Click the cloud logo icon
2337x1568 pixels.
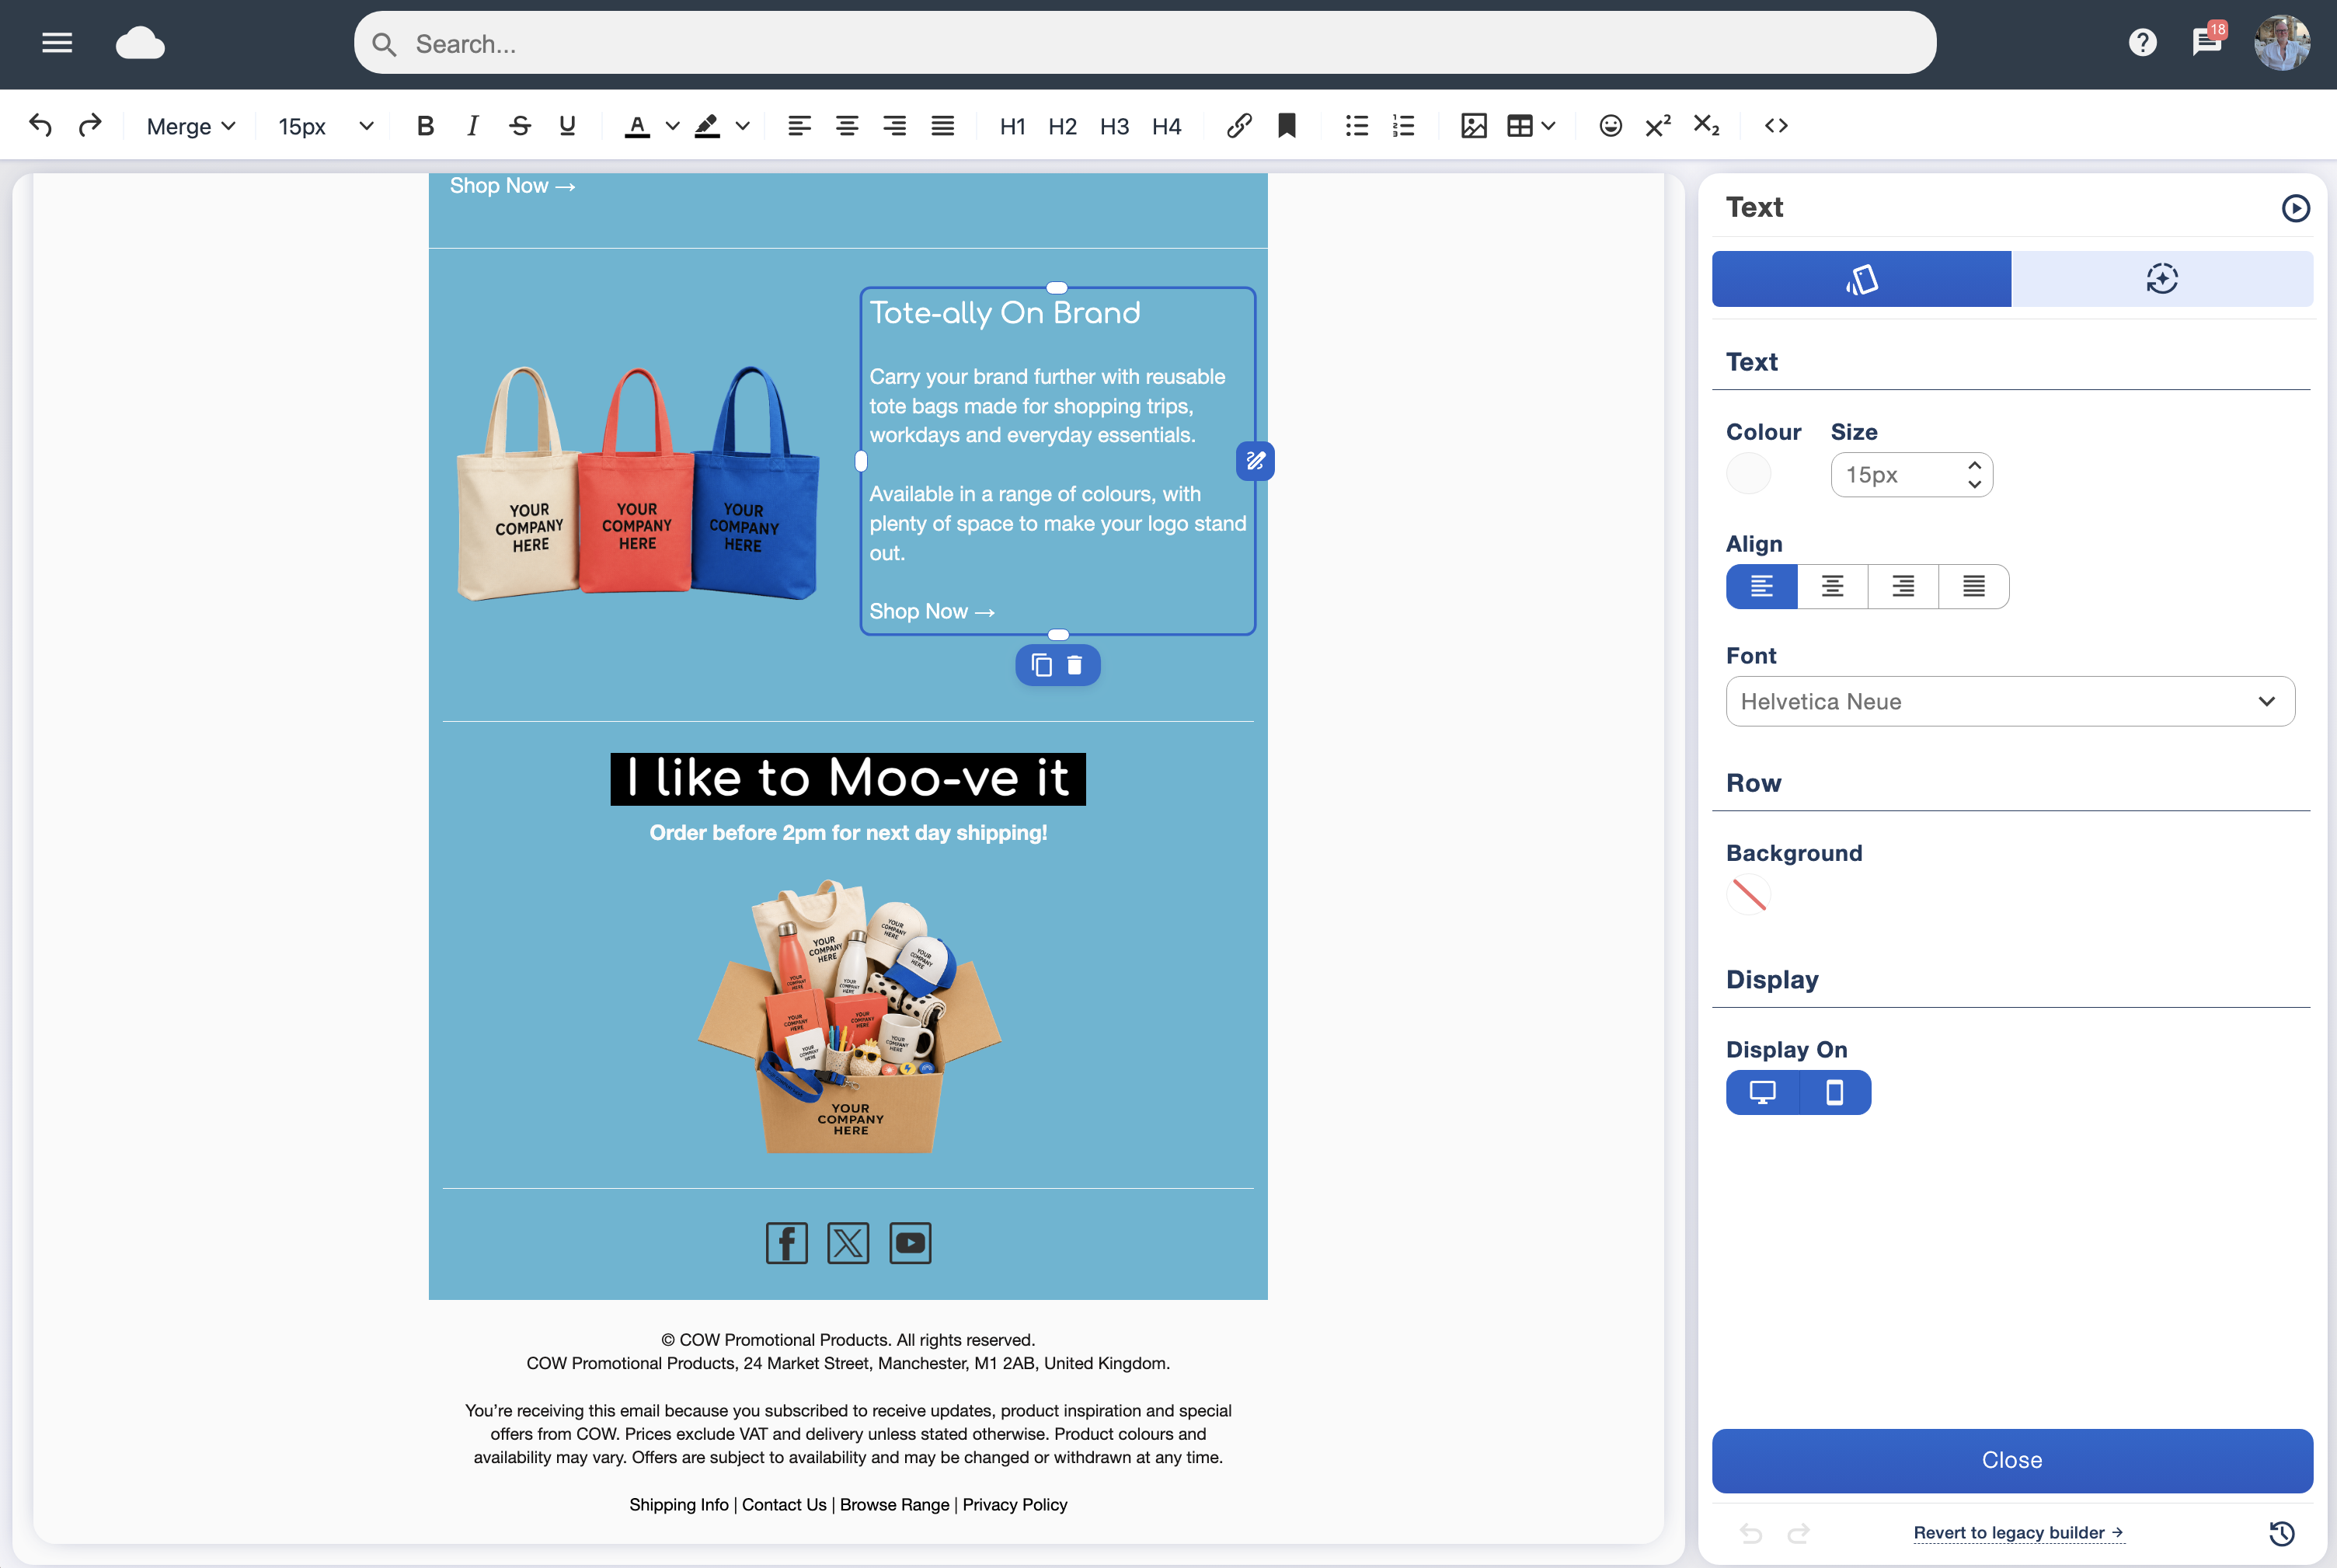tap(140, 44)
